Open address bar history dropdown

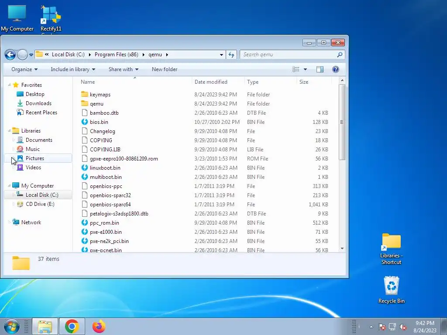click(x=221, y=55)
